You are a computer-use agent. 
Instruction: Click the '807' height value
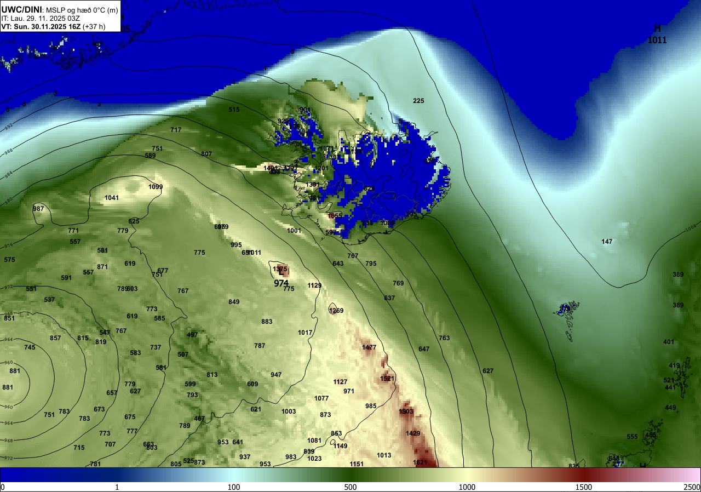click(206, 154)
